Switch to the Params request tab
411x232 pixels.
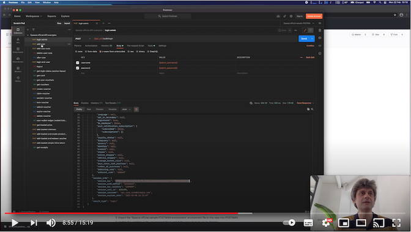pyautogui.click(x=78, y=46)
